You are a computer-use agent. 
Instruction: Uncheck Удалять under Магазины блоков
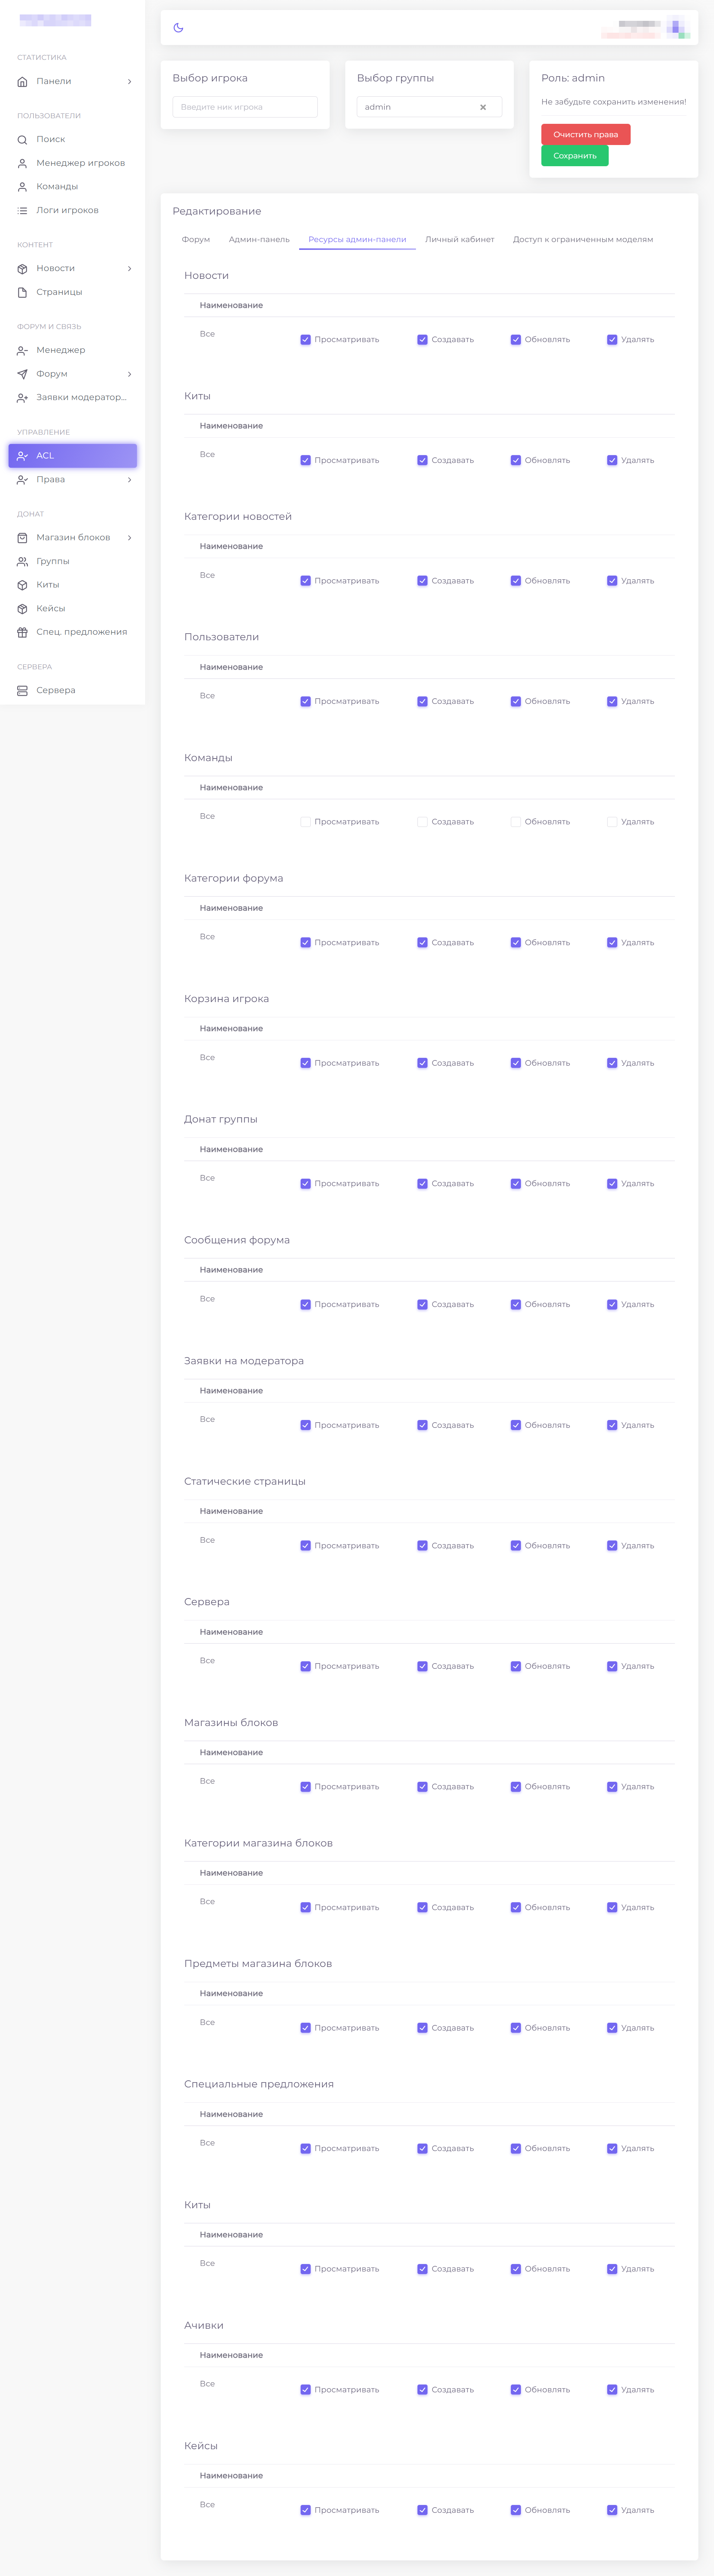(612, 1787)
